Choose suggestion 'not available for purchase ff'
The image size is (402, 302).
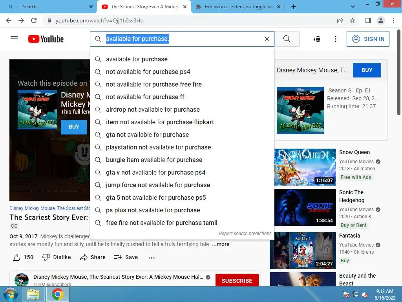tap(182, 97)
